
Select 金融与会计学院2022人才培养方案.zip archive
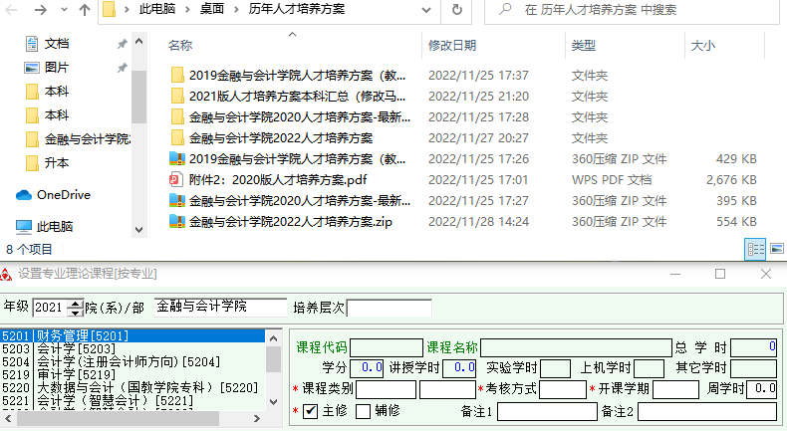[290, 221]
